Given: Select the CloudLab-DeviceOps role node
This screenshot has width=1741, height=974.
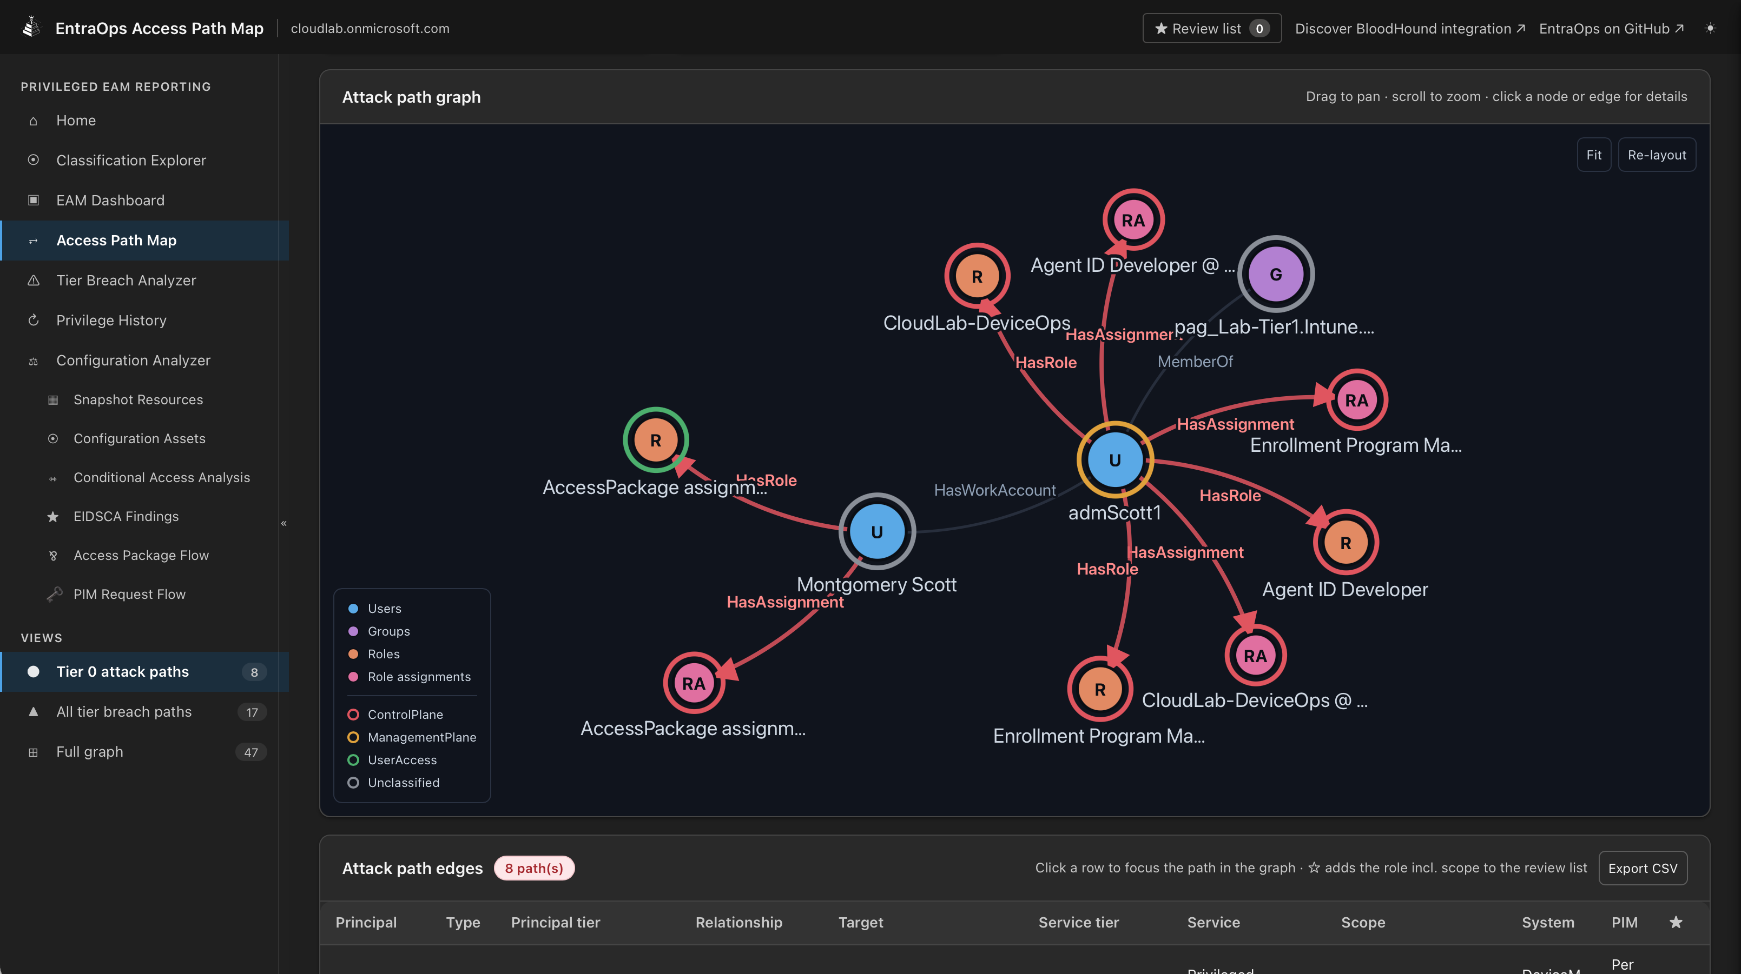Looking at the screenshot, I should pos(977,276).
